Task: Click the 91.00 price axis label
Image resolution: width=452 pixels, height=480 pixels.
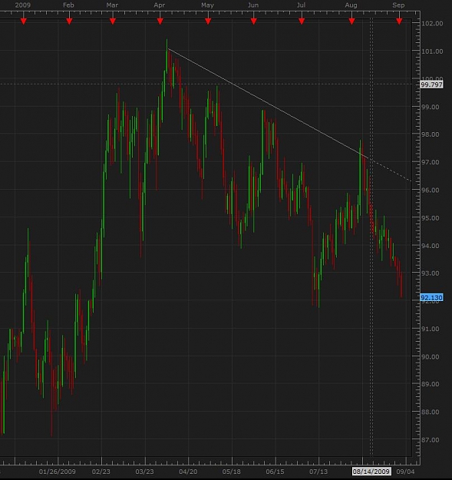Action: 430,329
